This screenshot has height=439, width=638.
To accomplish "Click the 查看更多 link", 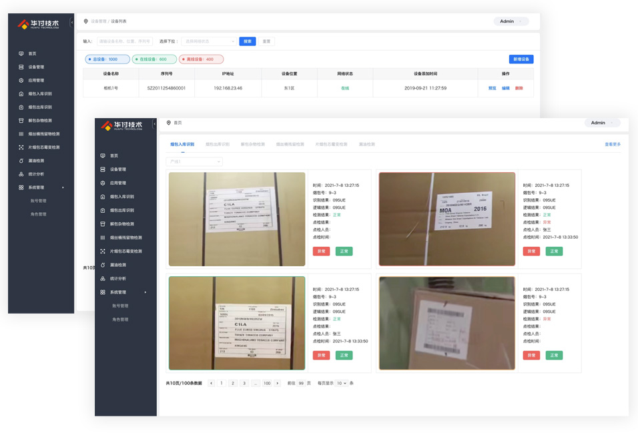I will coord(612,144).
